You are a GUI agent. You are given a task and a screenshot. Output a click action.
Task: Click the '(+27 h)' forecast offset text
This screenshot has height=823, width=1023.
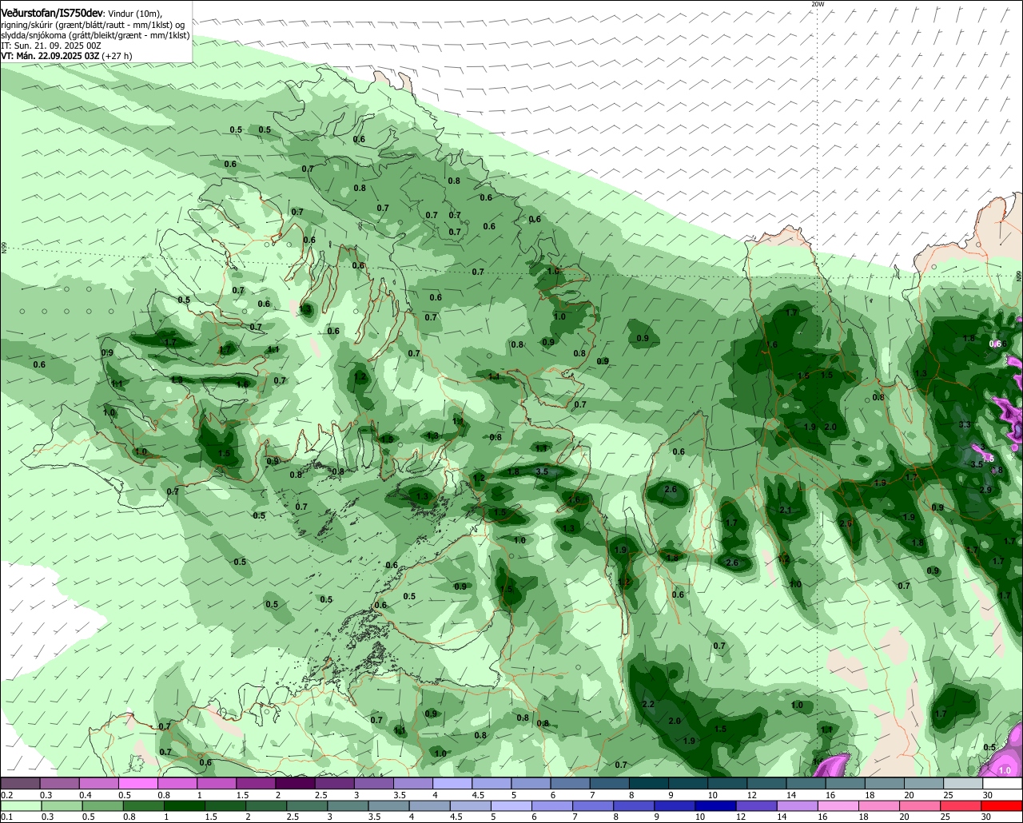pyautogui.click(x=117, y=57)
